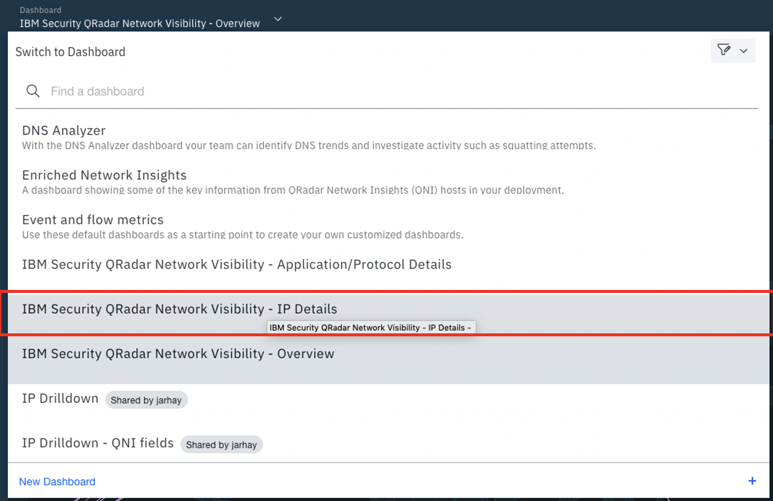The height and width of the screenshot is (501, 773).
Task: Collapse the dashboard title dropdown chevron
Action: pos(278,19)
